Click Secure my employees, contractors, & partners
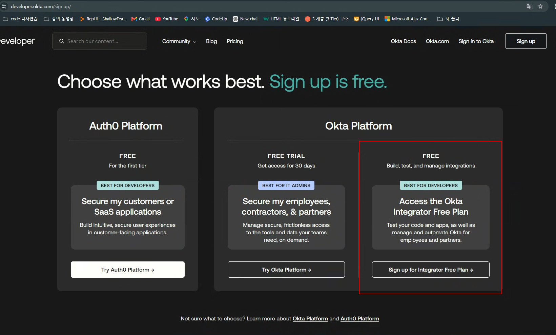This screenshot has height=335, width=556. pos(286,206)
